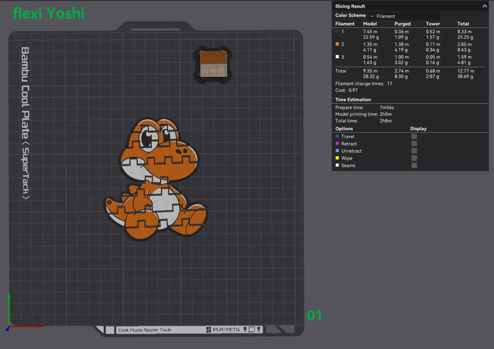494x349 pixels.
Task: Click the 12.77 m grand total
Action: [466, 71]
